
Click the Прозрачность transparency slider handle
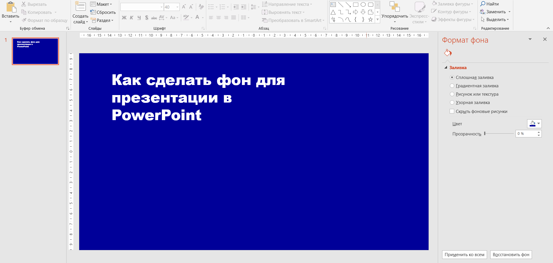pyautogui.click(x=485, y=134)
